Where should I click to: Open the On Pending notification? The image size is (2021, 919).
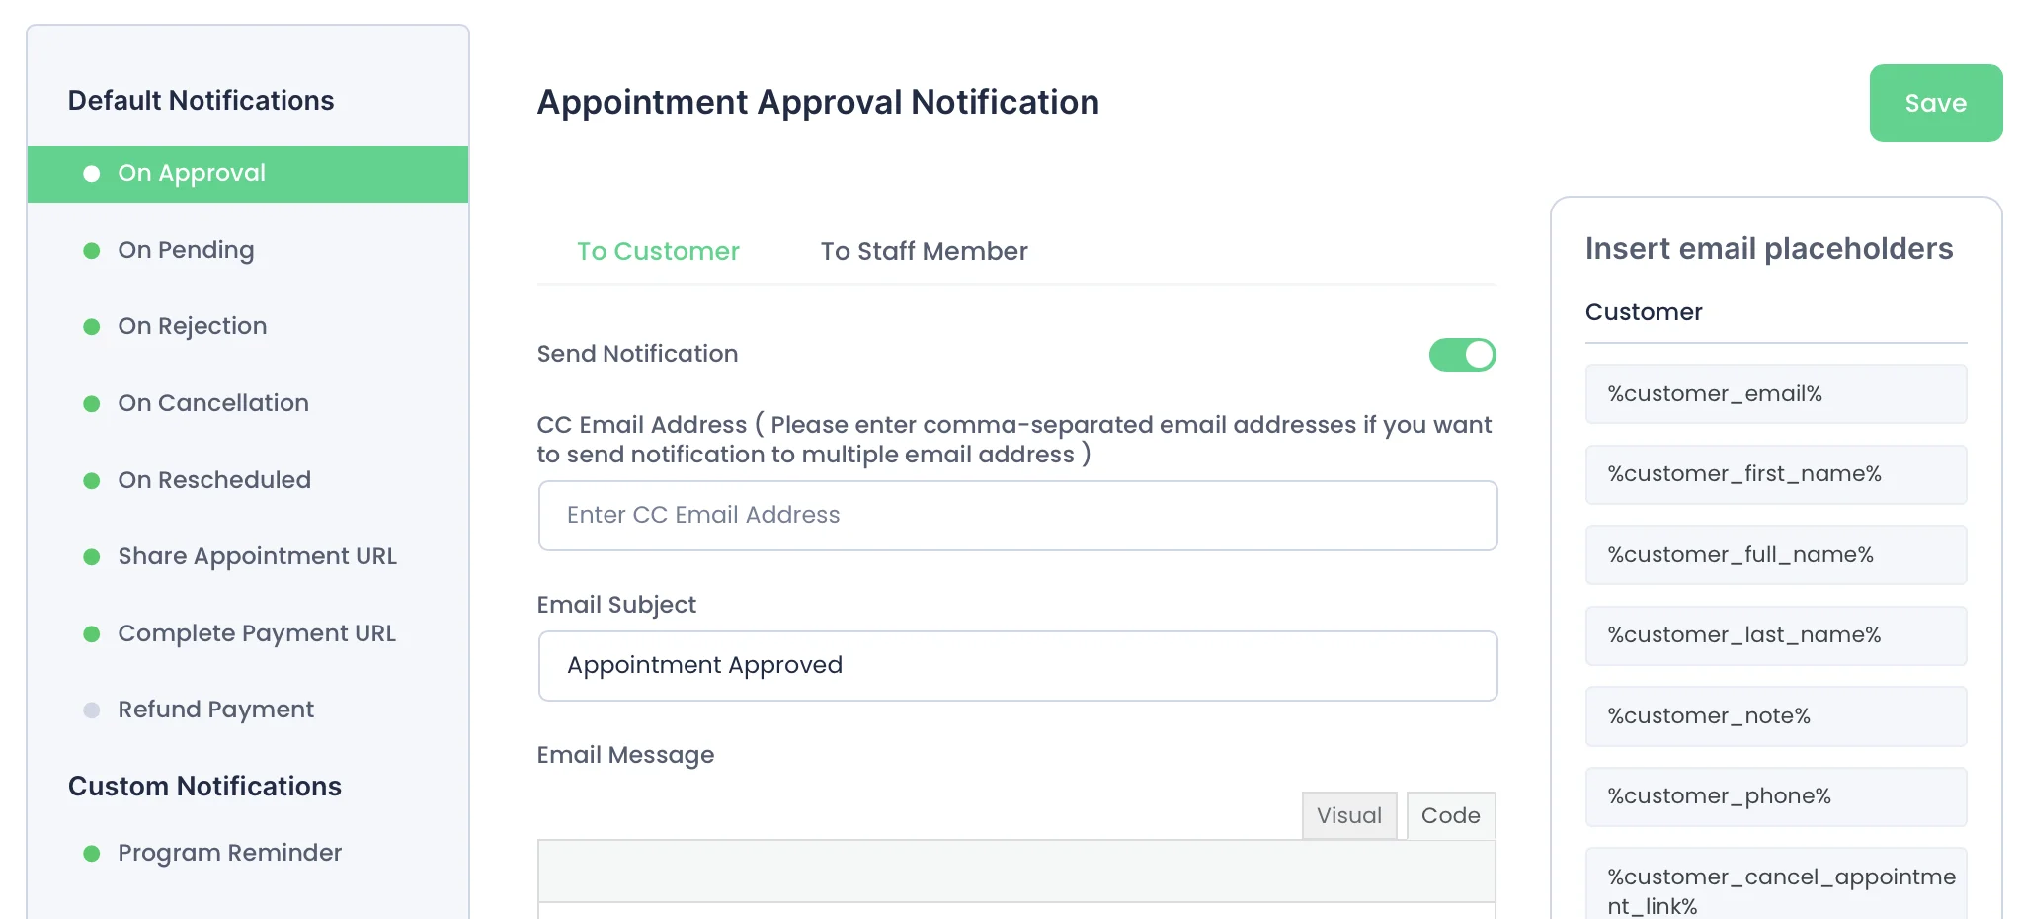click(x=186, y=251)
